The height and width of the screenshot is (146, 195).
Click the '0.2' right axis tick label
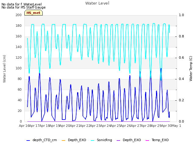click(x=181, y=100)
